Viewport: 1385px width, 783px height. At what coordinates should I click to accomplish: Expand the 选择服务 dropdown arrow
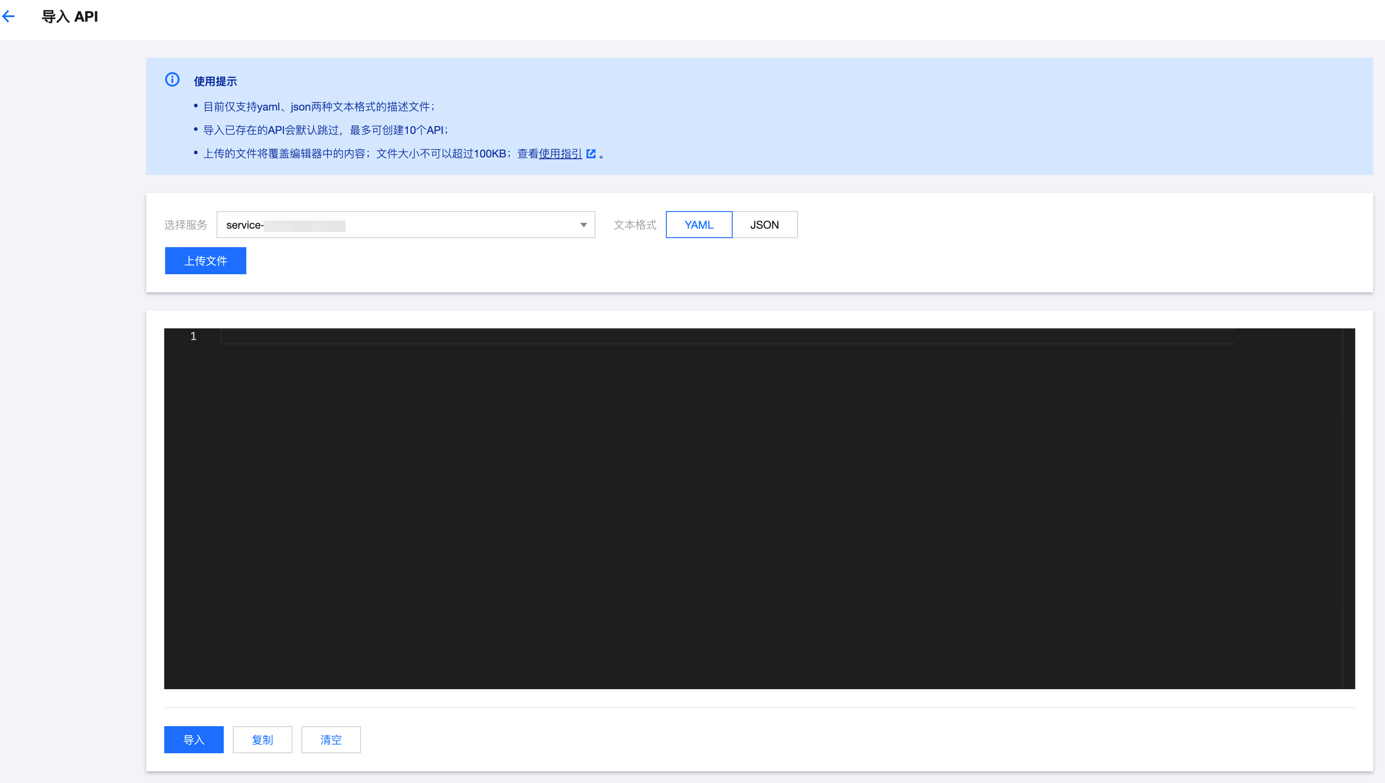(x=584, y=225)
